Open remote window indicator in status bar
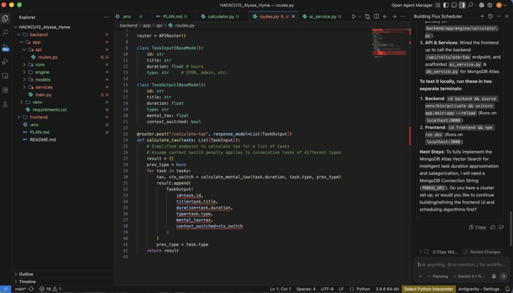This screenshot has width=513, height=293. [x=6, y=289]
